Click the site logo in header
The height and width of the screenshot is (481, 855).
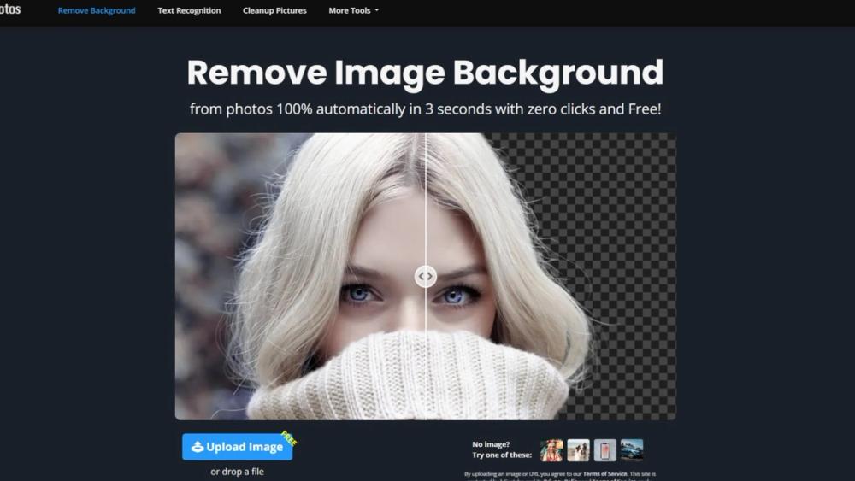pyautogui.click(x=9, y=9)
